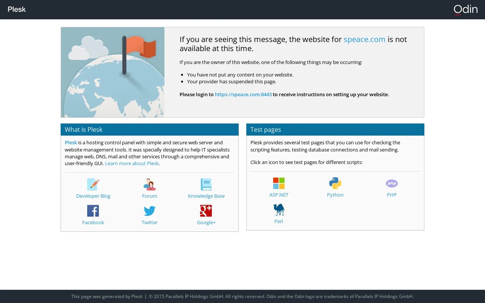Click the globe with flag illustration
This screenshot has height=303, width=485.
tap(113, 72)
